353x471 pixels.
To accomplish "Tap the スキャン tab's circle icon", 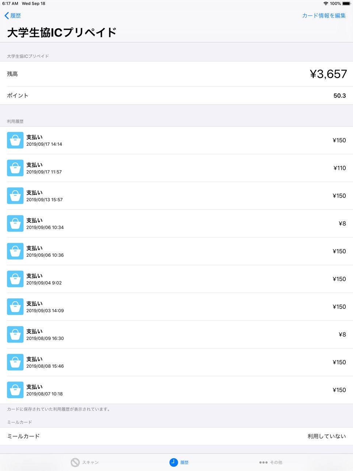I will pyautogui.click(x=75, y=462).
